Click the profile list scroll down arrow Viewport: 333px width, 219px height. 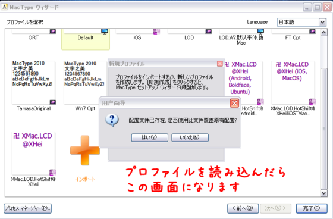point(323,193)
